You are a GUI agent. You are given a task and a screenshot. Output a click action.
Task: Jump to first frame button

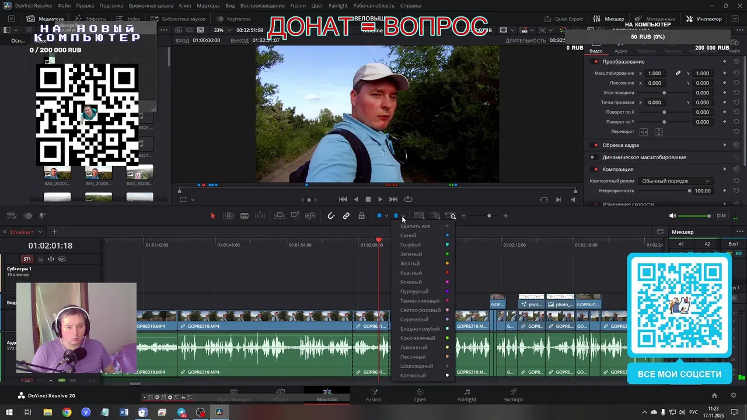click(343, 199)
